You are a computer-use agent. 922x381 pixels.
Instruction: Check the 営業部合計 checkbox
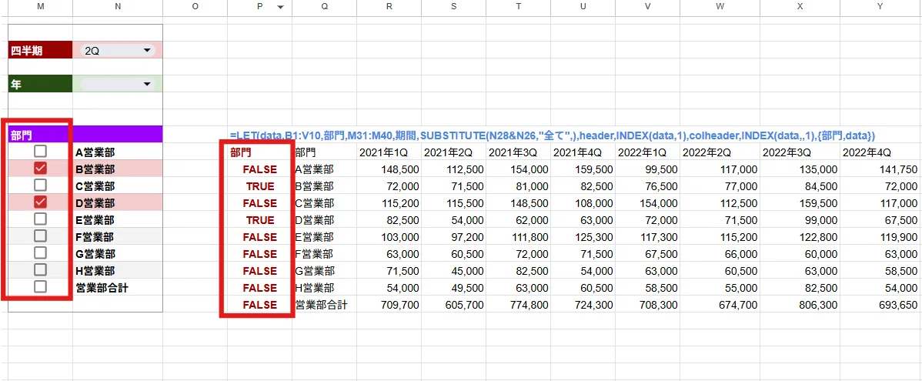[40, 287]
